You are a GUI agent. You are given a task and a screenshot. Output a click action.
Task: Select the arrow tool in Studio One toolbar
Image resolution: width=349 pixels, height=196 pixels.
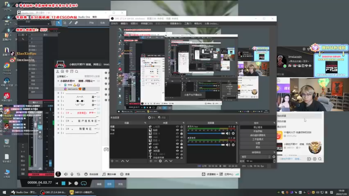click(x=58, y=23)
